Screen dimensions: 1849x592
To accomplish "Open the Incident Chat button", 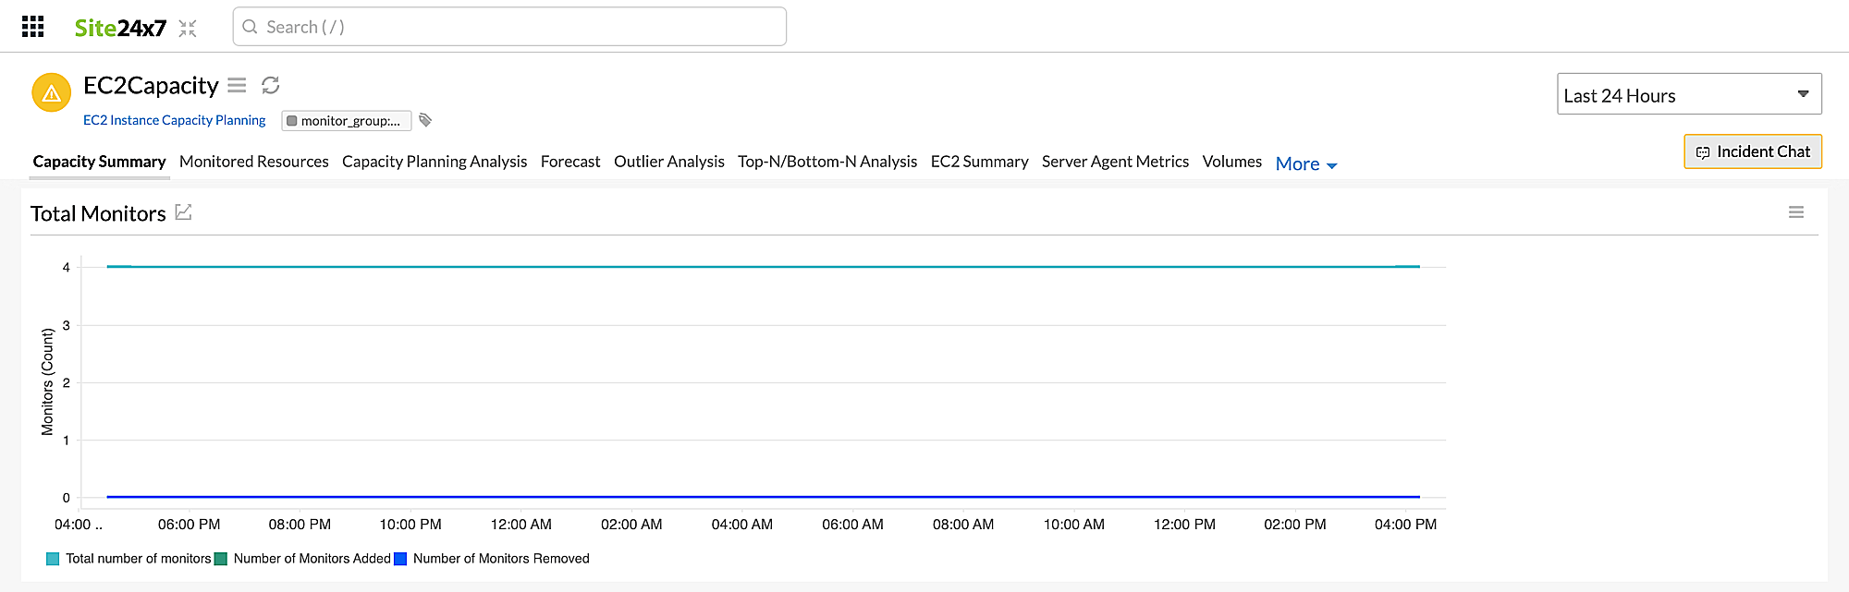I will (1752, 151).
